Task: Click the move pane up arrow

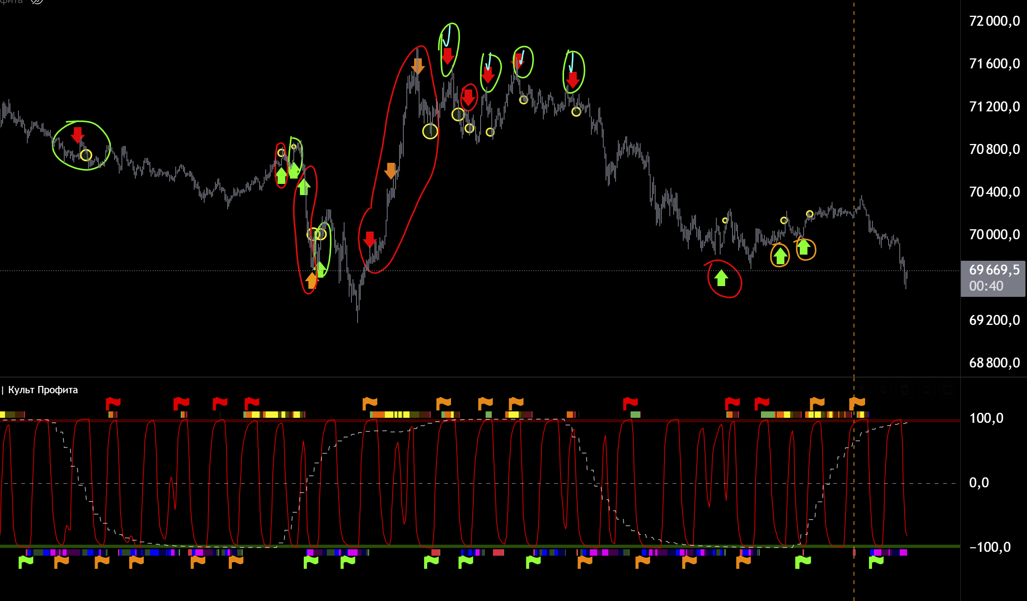Action: [x=863, y=390]
